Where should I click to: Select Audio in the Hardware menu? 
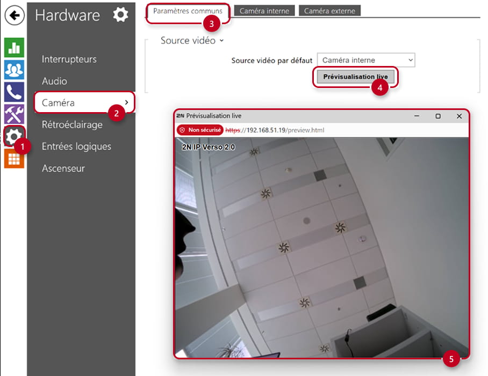click(x=54, y=81)
